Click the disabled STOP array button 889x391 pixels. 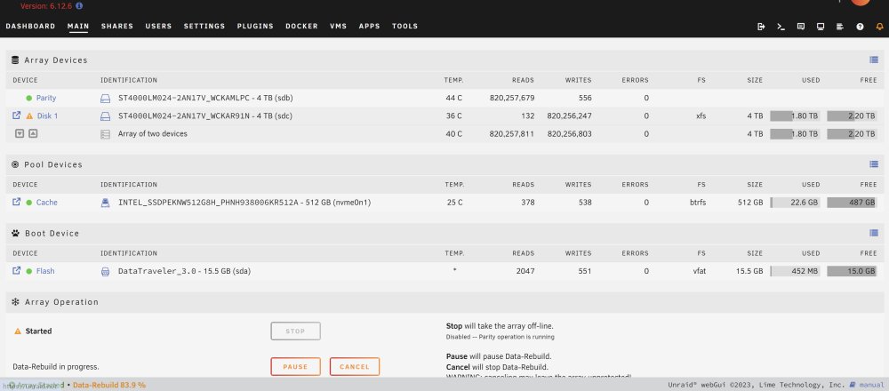click(295, 331)
